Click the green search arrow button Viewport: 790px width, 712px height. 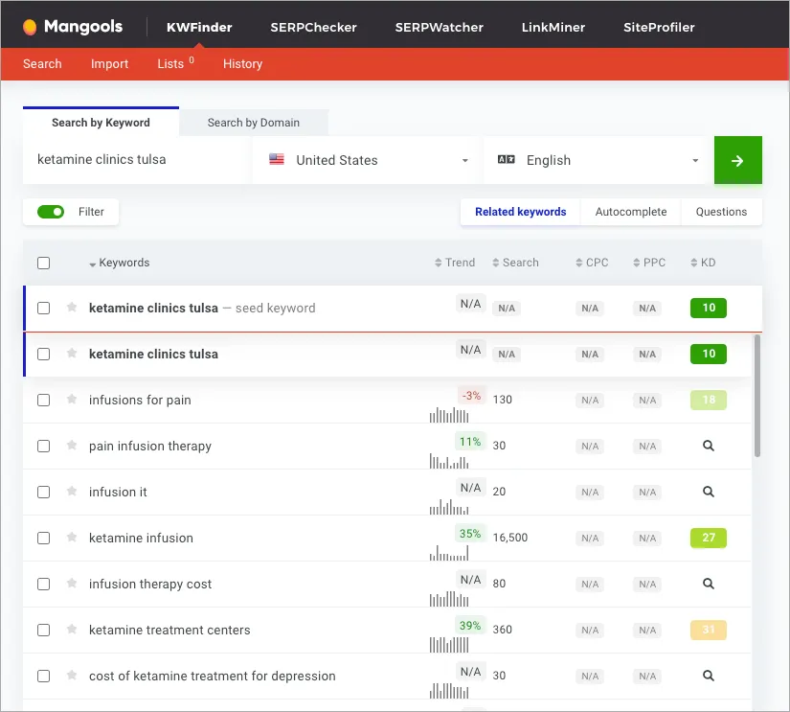737,160
